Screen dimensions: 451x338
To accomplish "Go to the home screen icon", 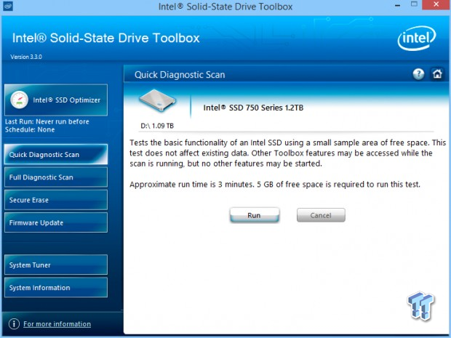I will pos(437,74).
